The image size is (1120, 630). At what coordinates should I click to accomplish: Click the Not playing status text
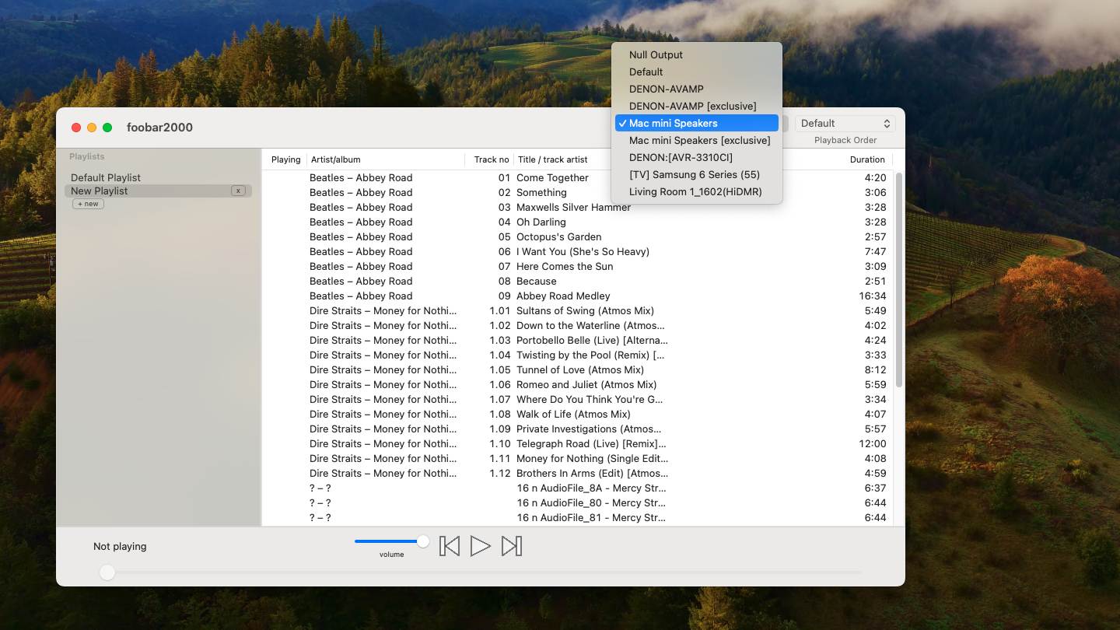point(120,546)
